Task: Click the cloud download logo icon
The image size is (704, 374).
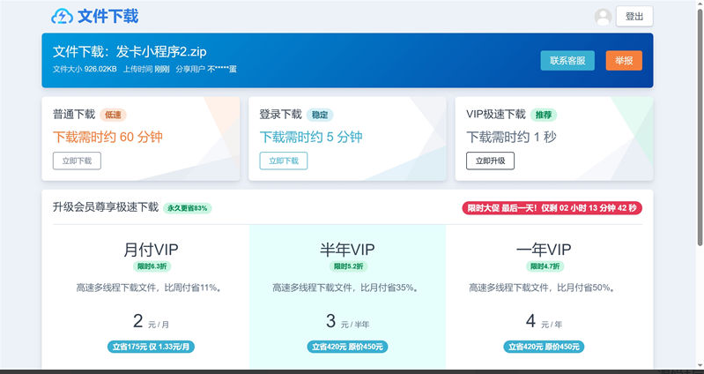Action: tap(63, 16)
